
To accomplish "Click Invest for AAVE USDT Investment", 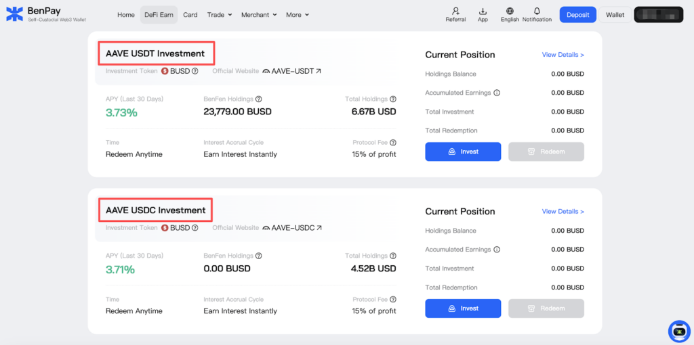I will 463,152.
